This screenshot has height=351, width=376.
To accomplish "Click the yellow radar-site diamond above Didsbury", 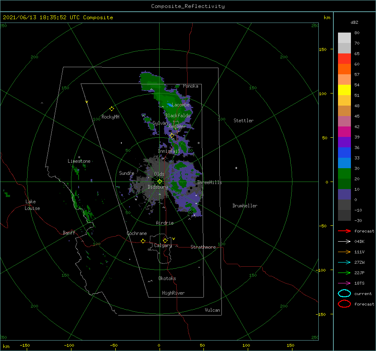I will (x=160, y=182).
